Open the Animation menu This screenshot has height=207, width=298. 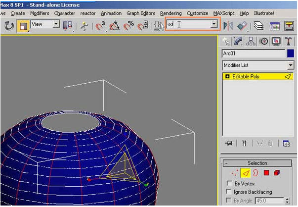click(111, 13)
